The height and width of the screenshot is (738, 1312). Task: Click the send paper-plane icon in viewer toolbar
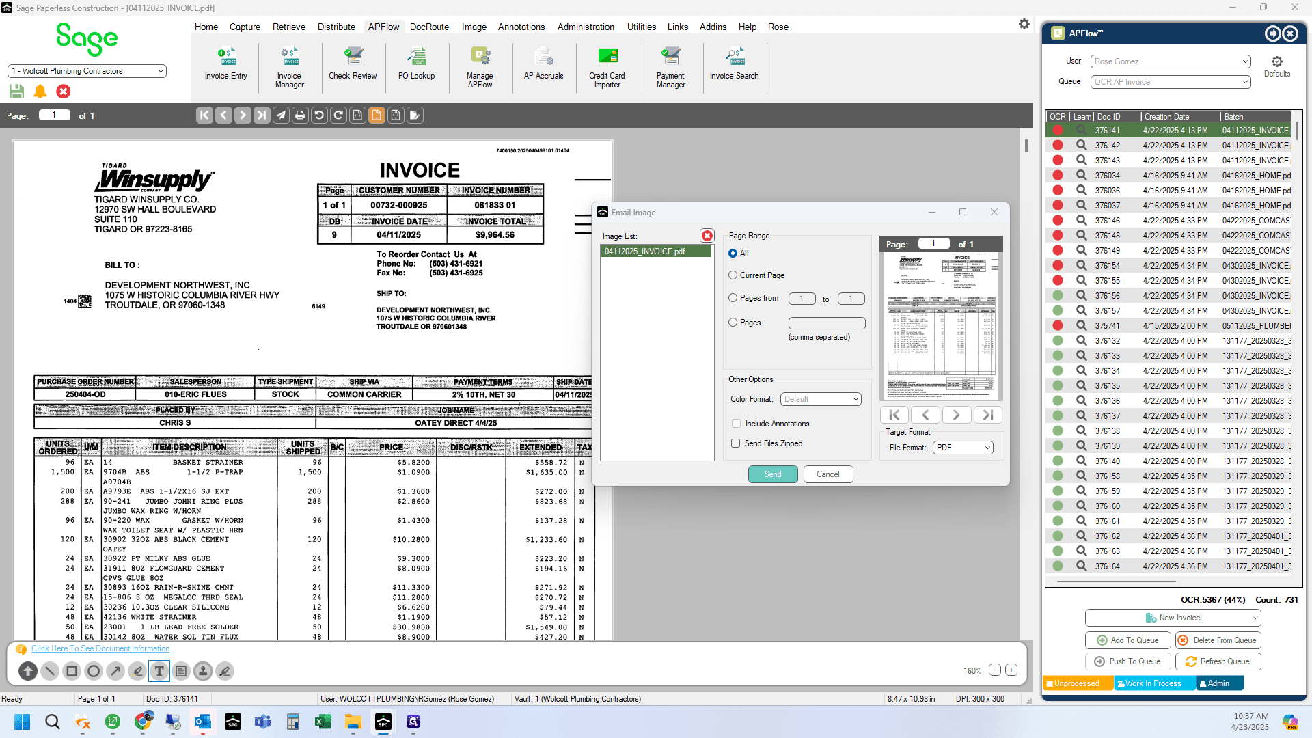pyautogui.click(x=281, y=115)
